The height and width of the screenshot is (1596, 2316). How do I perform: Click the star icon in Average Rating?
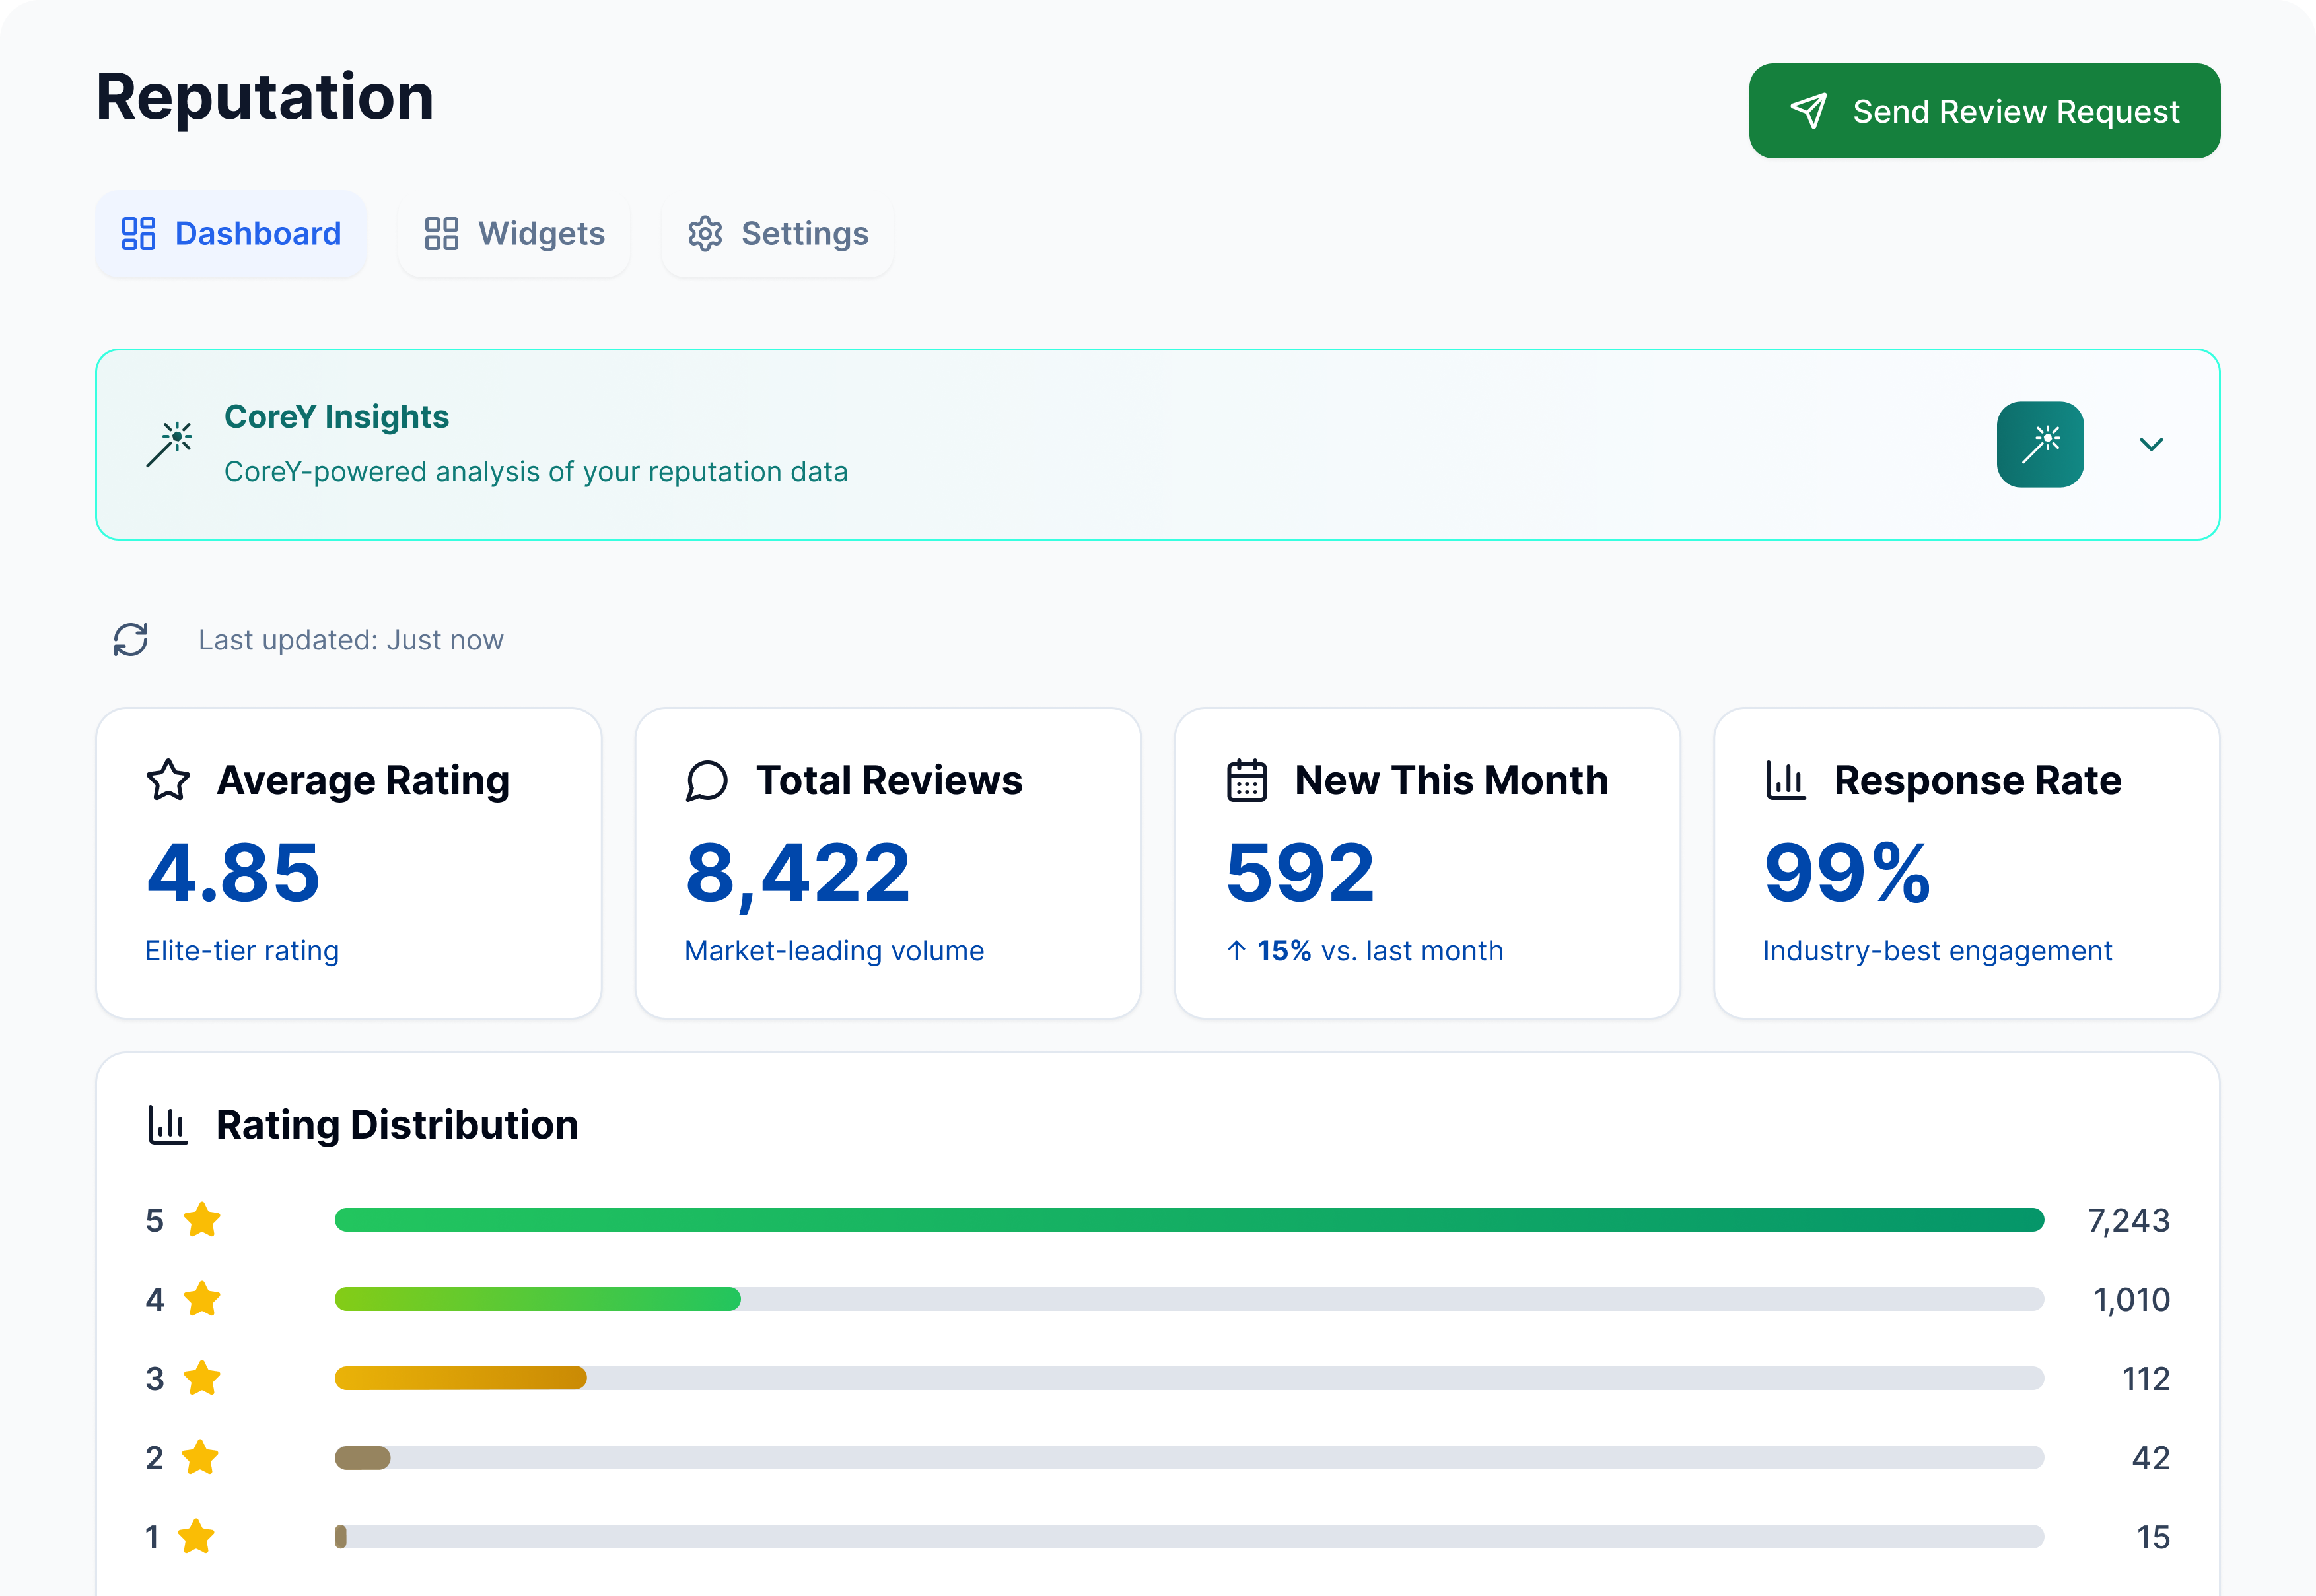(168, 780)
